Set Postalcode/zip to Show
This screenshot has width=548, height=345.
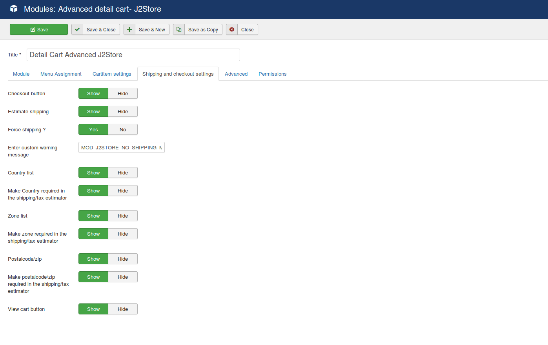pyautogui.click(x=93, y=259)
